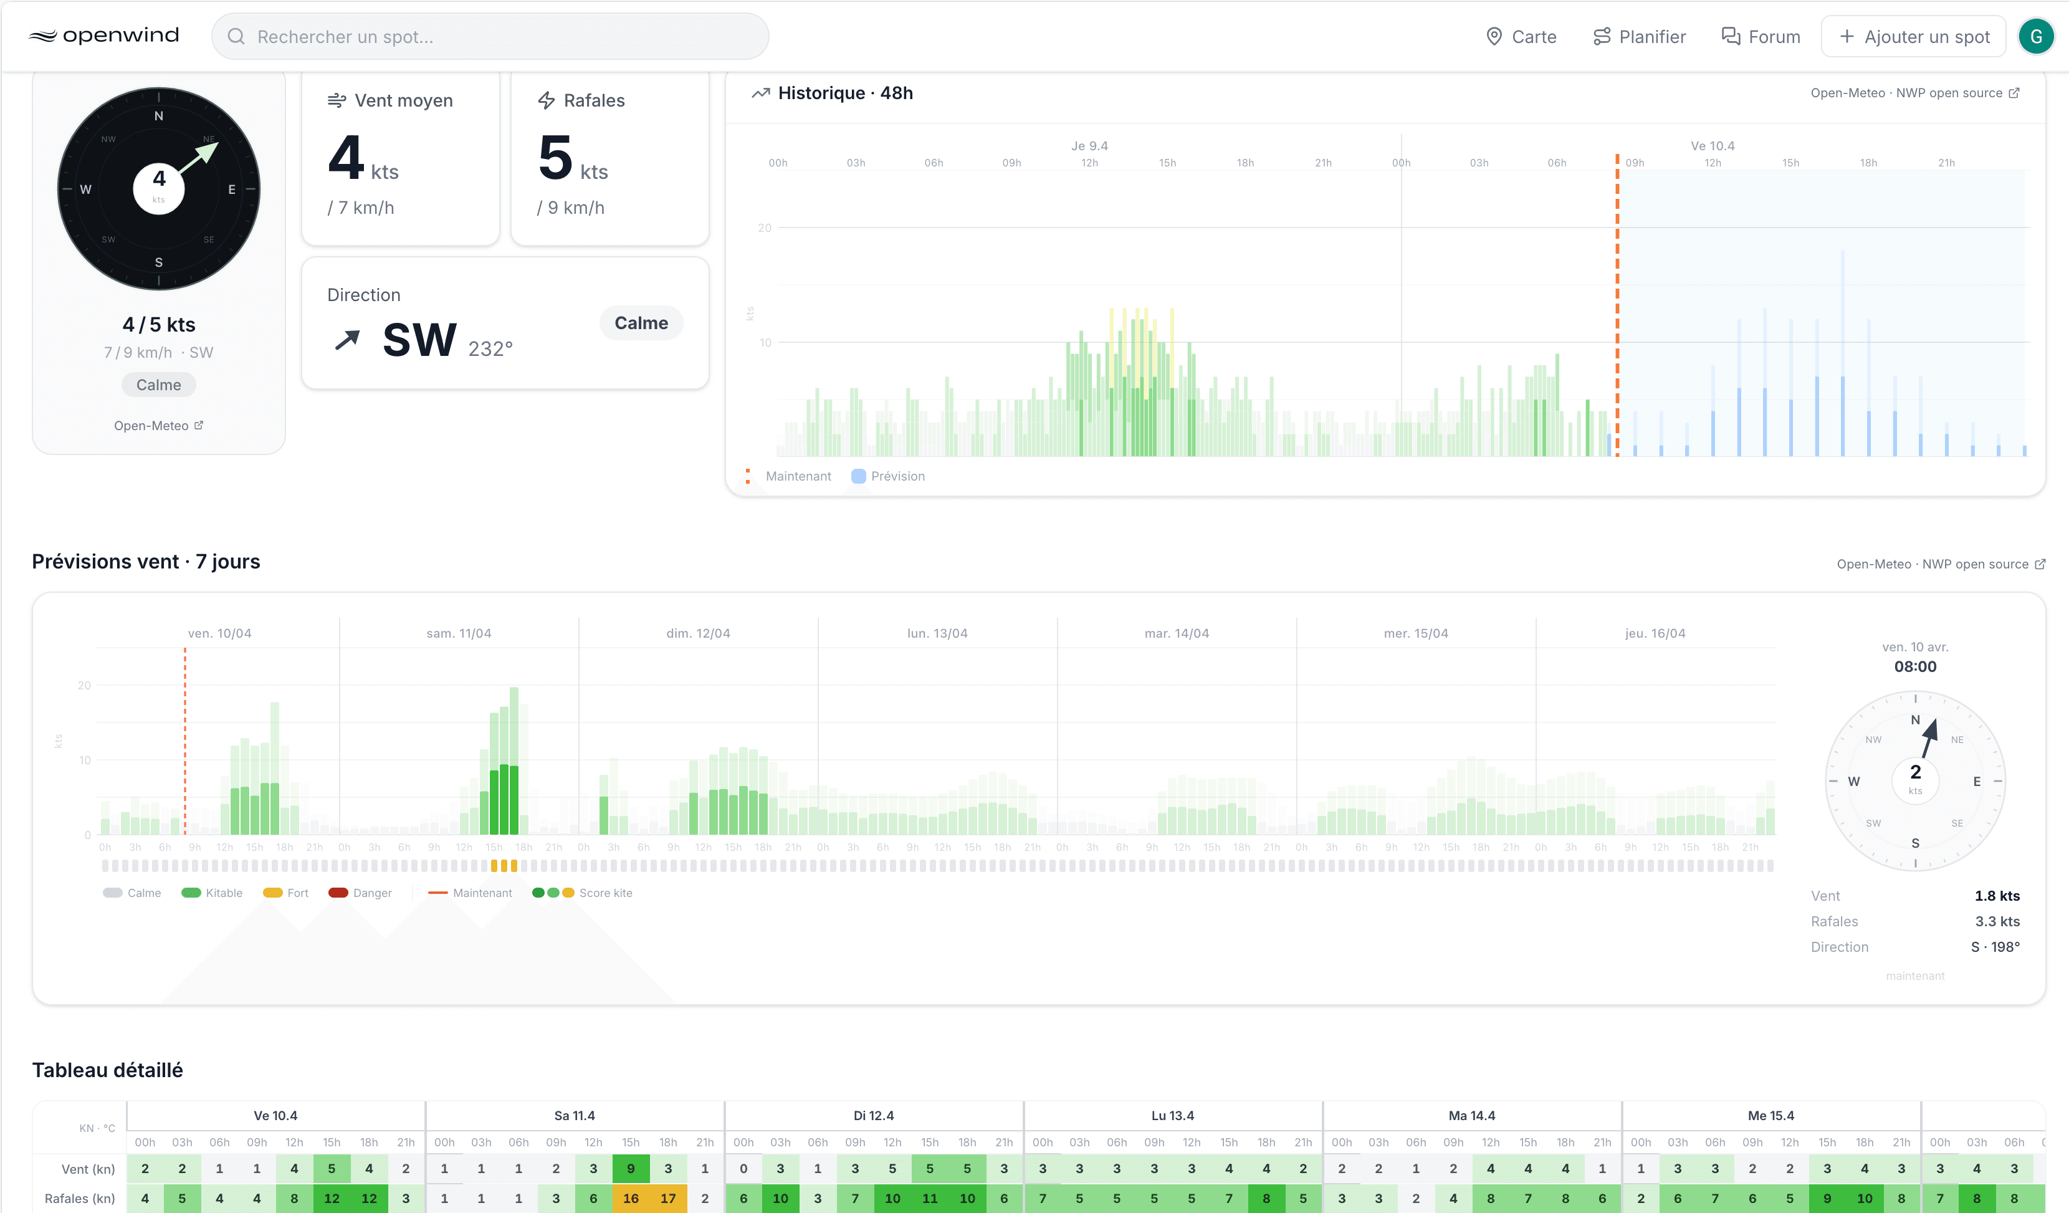
Task: Expand the Historique 48h panel
Action: (845, 93)
